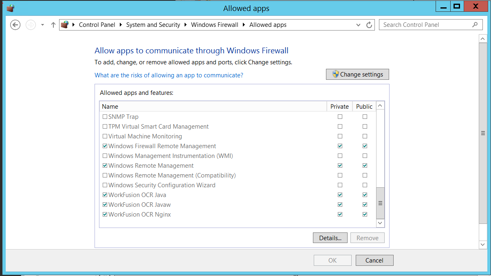Viewport: 491px width, 276px height.
Task: Click the window's vertical scrollbar thumb
Action: [483, 133]
